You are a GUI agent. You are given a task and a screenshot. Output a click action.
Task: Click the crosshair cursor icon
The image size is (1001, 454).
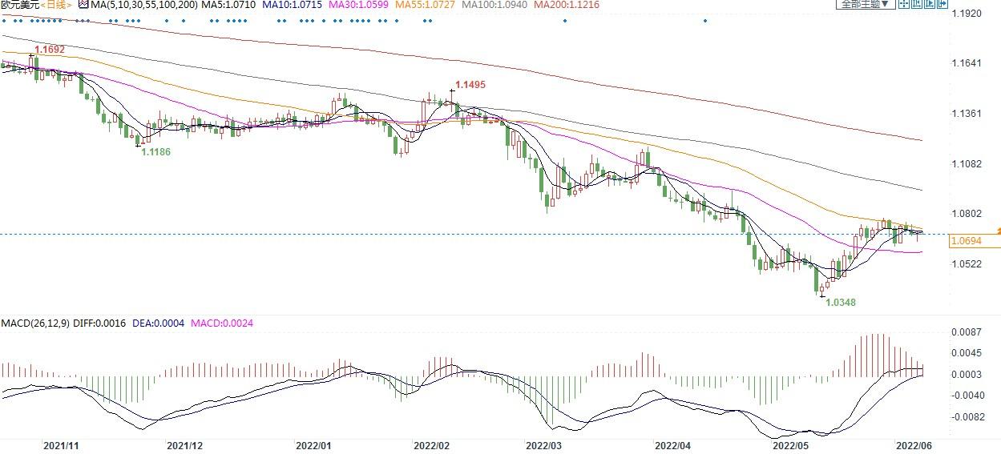[903, 4]
